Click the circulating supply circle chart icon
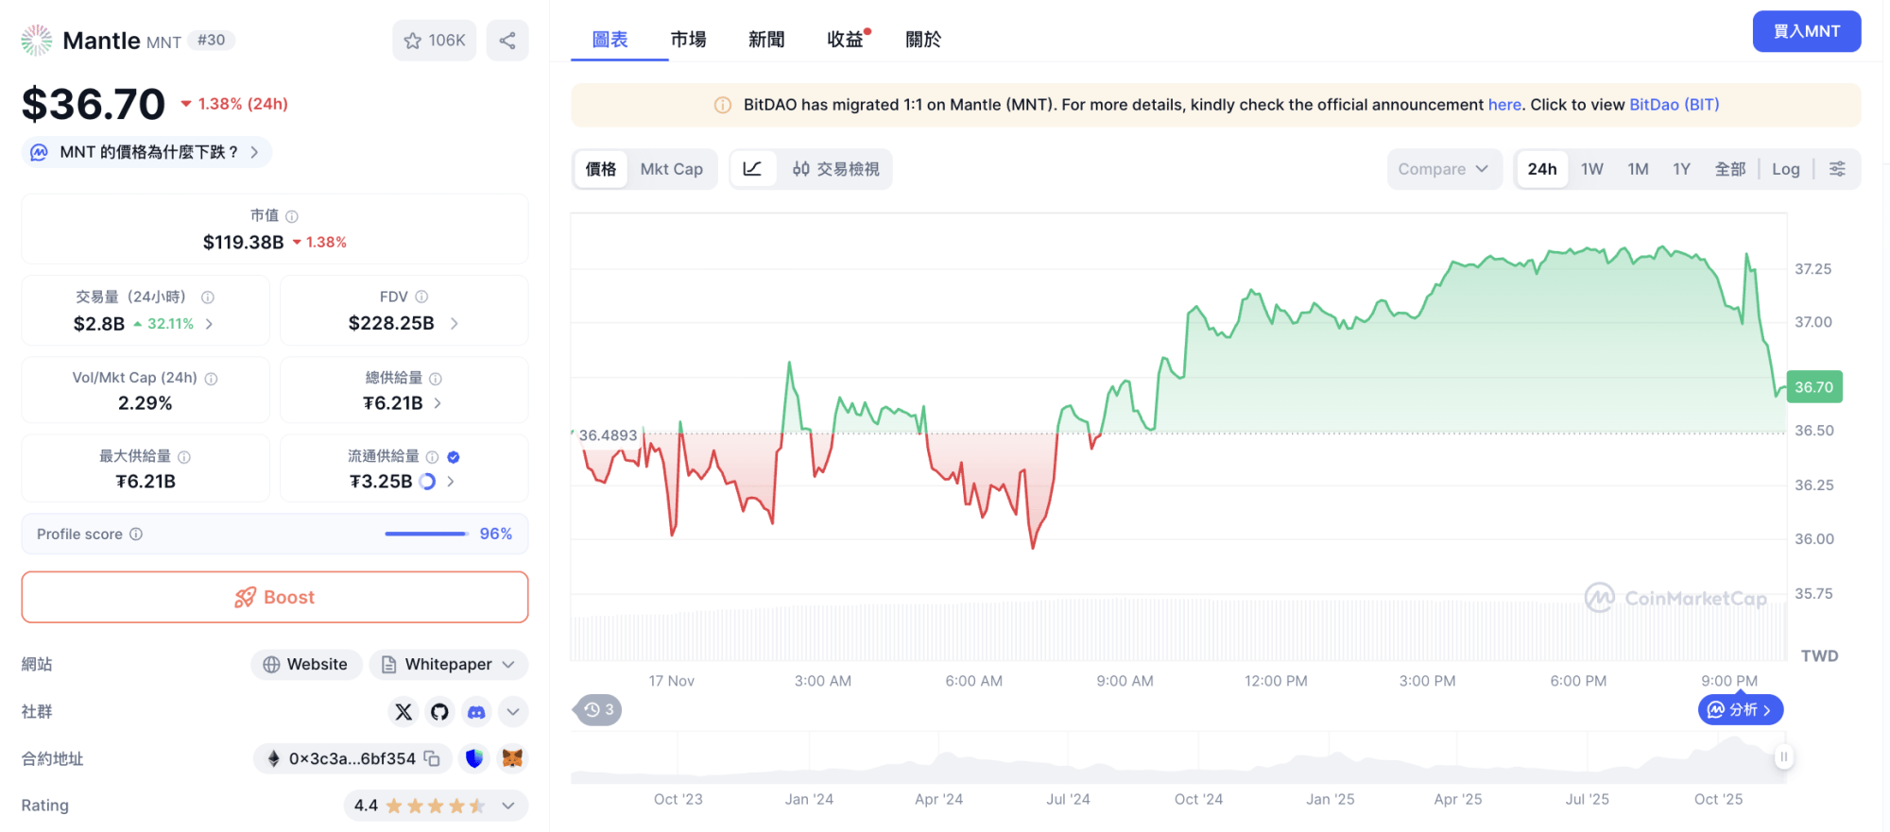This screenshot has height=832, width=1890. [427, 482]
